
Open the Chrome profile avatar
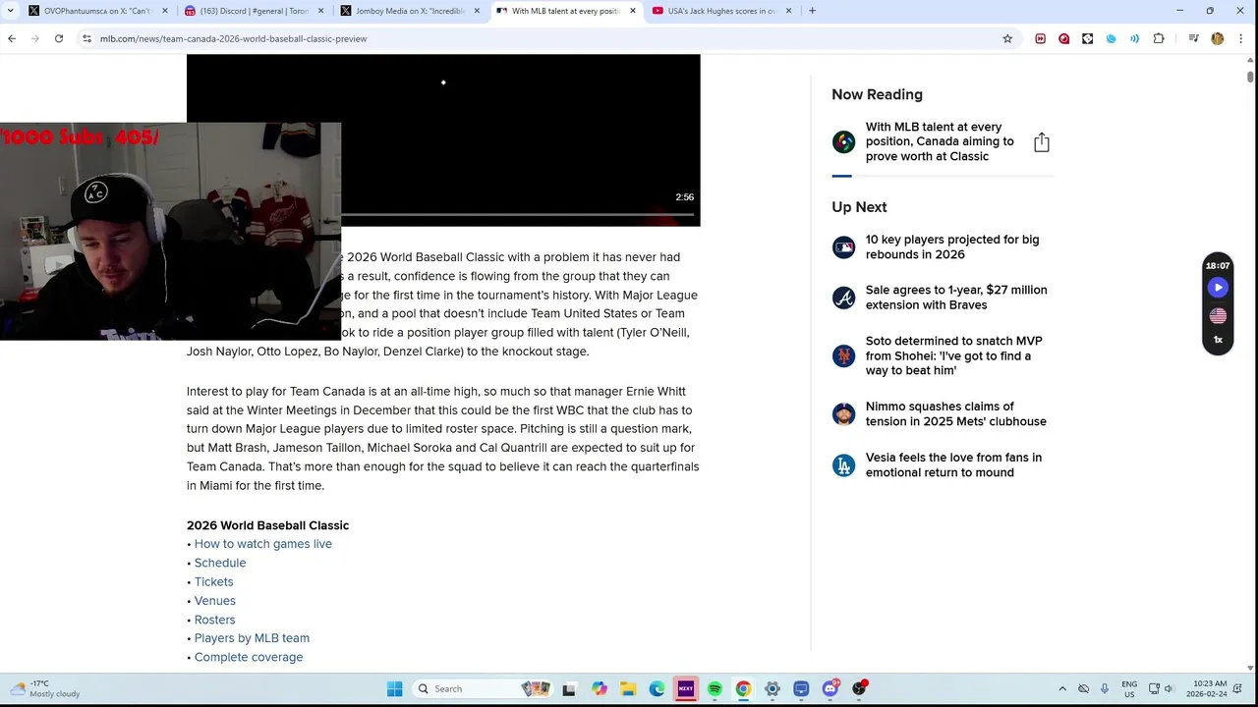click(1218, 38)
